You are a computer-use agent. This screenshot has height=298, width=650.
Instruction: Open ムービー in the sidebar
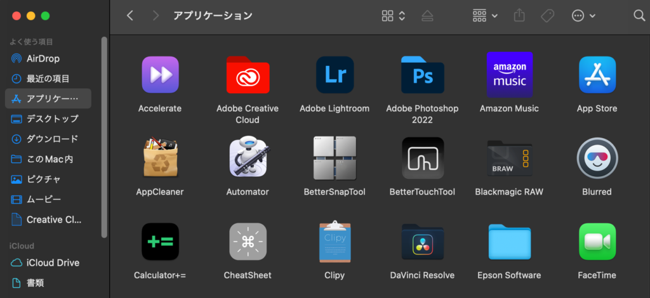coord(48,200)
